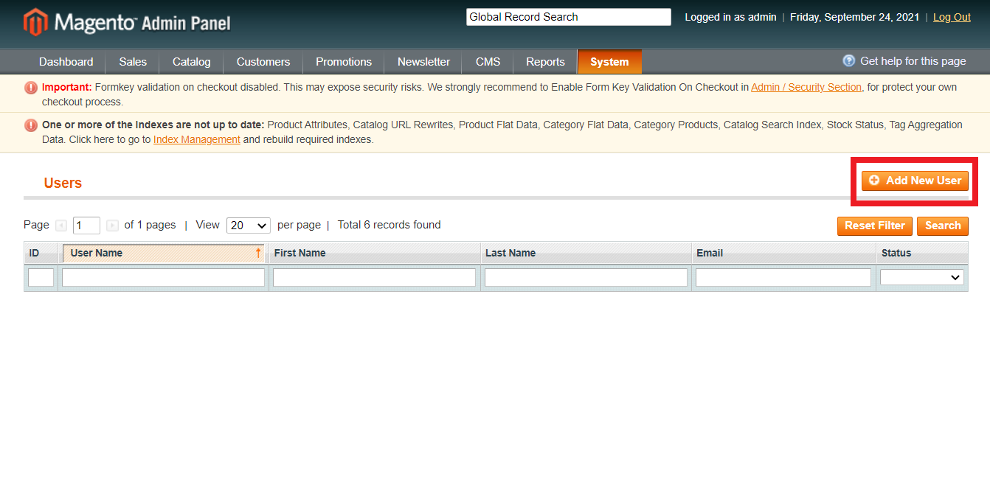
Task: Click the User Name sort arrow
Action: click(258, 253)
